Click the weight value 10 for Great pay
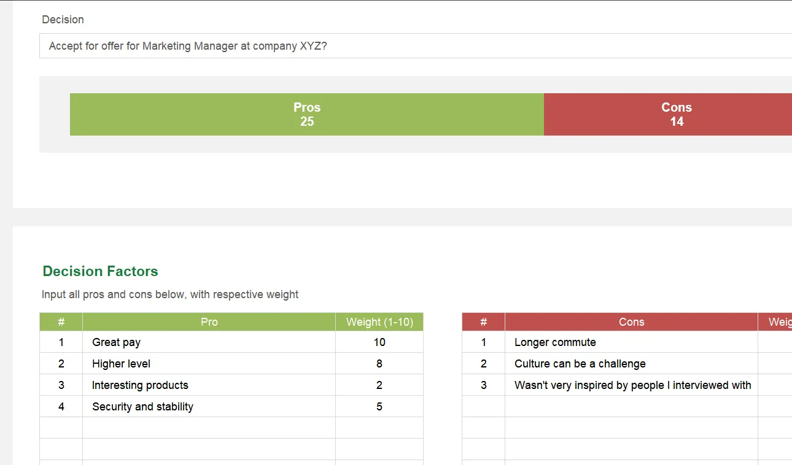This screenshot has width=792, height=465. click(x=379, y=342)
